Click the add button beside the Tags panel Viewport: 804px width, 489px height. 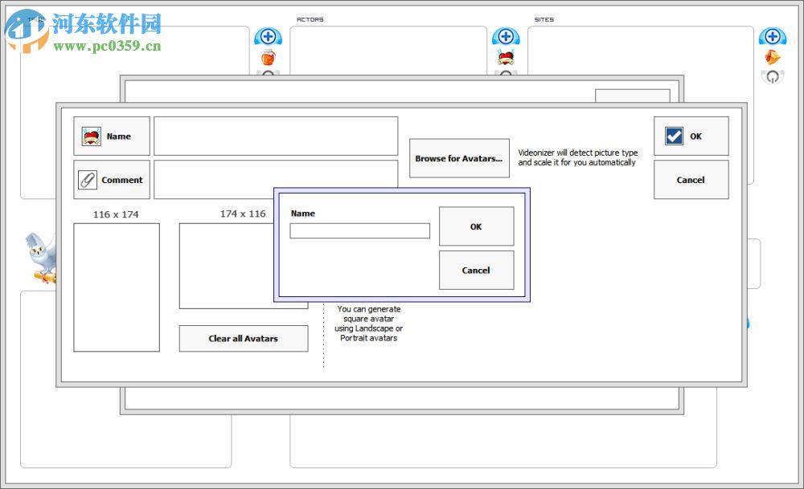[268, 36]
